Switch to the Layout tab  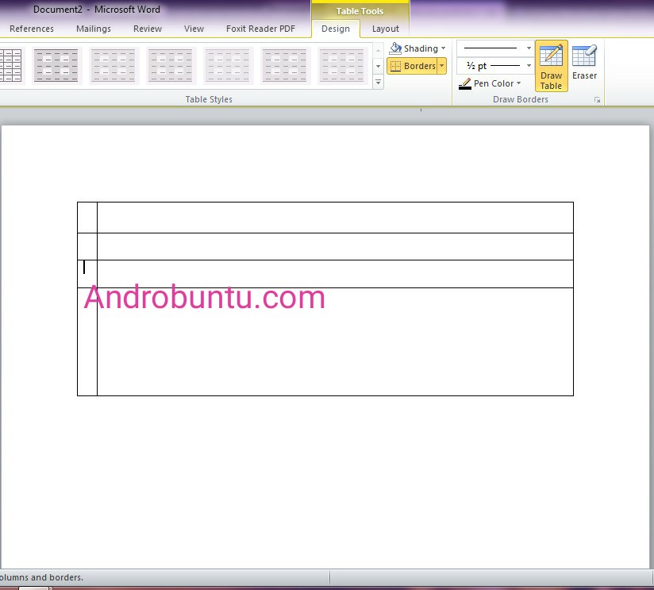(x=386, y=29)
